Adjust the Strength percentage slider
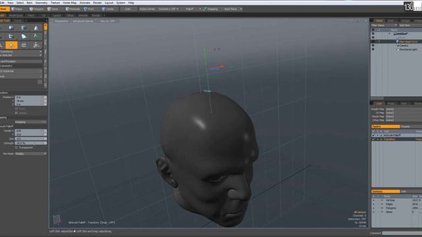This screenshot has height=237, width=422. [x=31, y=144]
